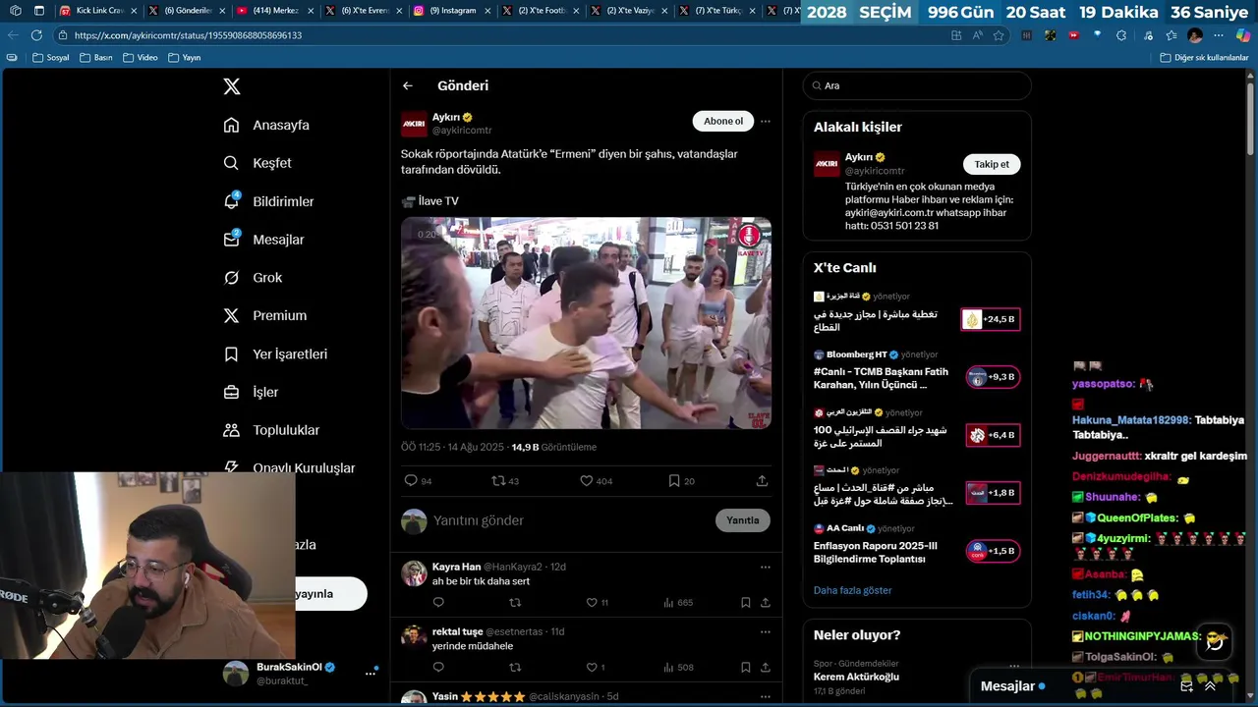Open Keşfet explore page
The width and height of the screenshot is (1258, 707).
click(x=272, y=163)
